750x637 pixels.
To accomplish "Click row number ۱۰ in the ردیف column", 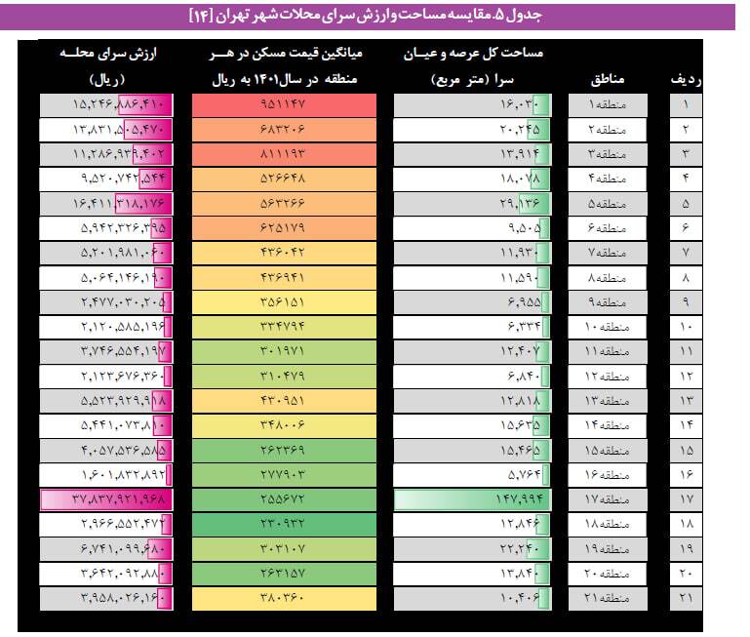I will (x=686, y=326).
